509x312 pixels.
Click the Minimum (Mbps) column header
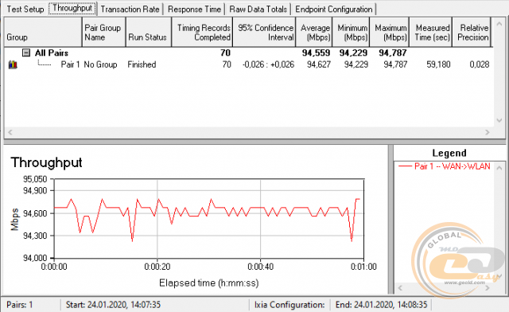(351, 32)
